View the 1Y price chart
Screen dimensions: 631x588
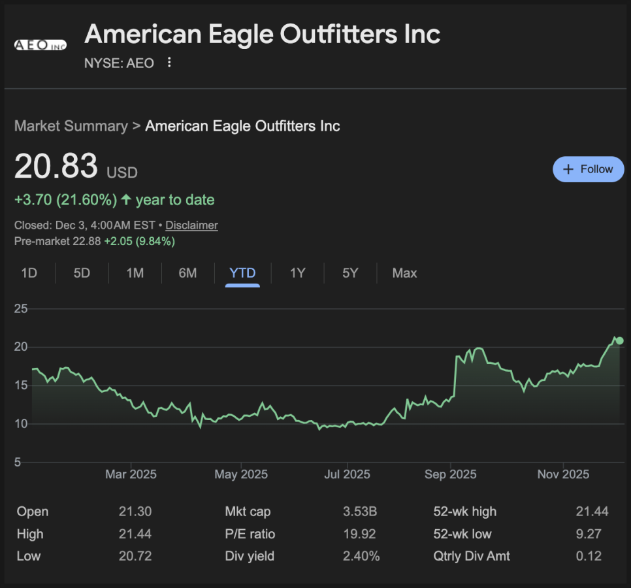coord(297,273)
